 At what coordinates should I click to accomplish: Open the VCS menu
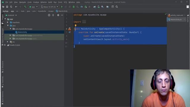click(65, 2)
